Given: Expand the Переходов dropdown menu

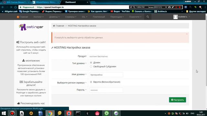Looking at the screenshot, I should click(117, 17).
